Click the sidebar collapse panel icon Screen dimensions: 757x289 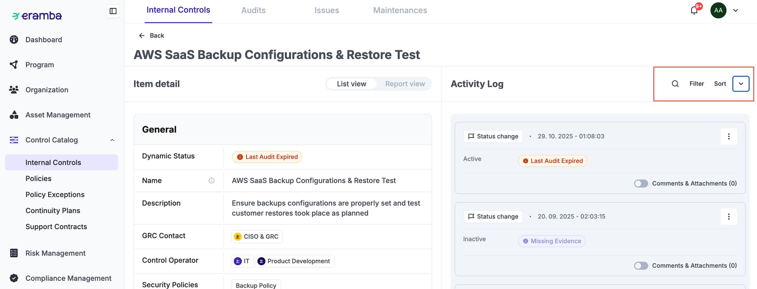[x=113, y=11]
